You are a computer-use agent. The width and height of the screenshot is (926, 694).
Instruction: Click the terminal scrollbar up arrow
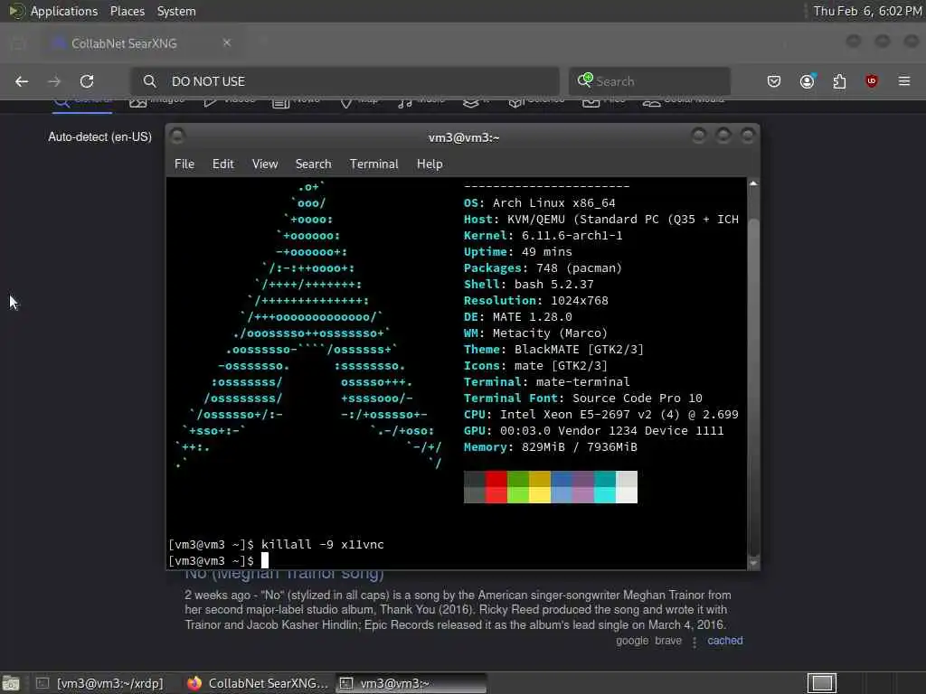coord(753,183)
